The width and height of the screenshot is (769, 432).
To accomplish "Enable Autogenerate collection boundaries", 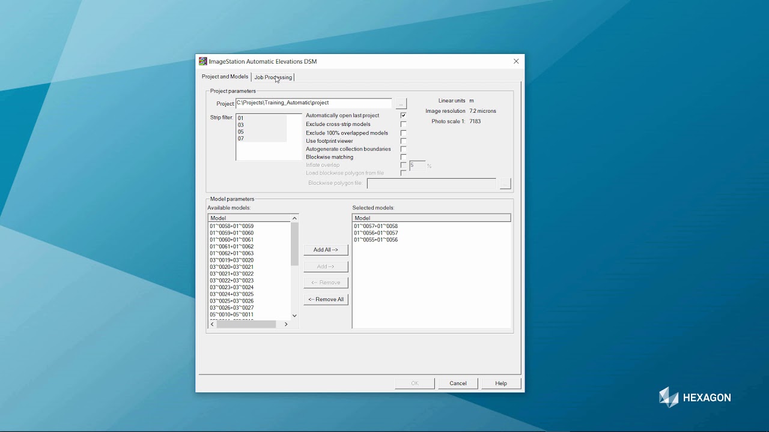I will coord(403,149).
